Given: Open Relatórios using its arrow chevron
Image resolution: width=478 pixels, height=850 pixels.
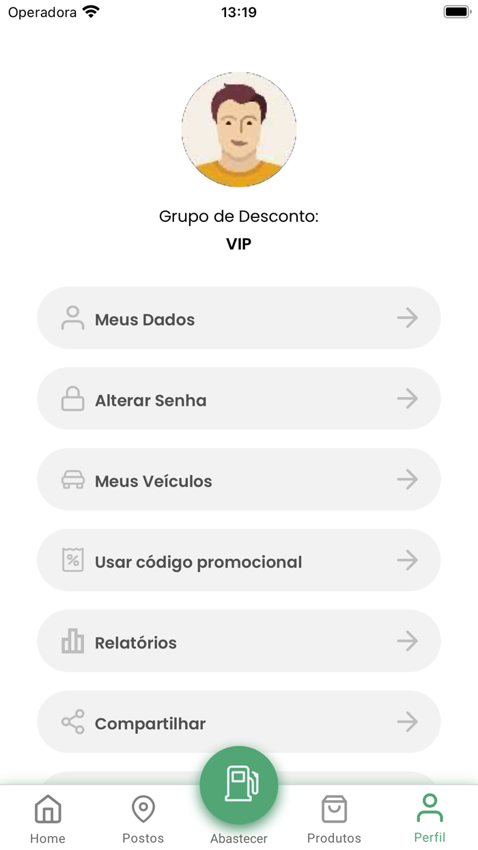Looking at the screenshot, I should 408,640.
